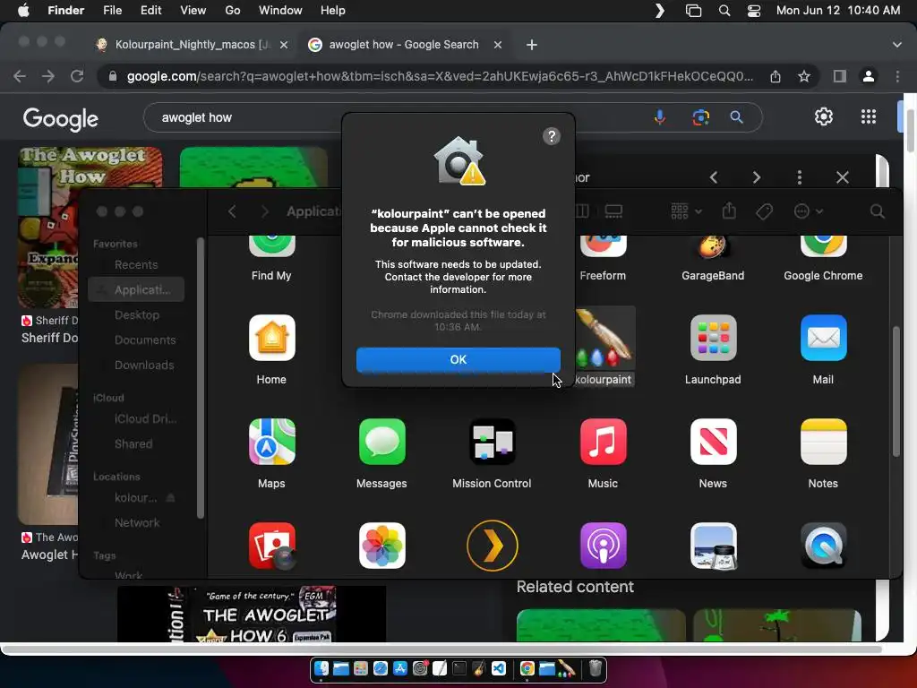Eject the kolourpaint volume in sidebar
The width and height of the screenshot is (917, 688).
tap(171, 498)
